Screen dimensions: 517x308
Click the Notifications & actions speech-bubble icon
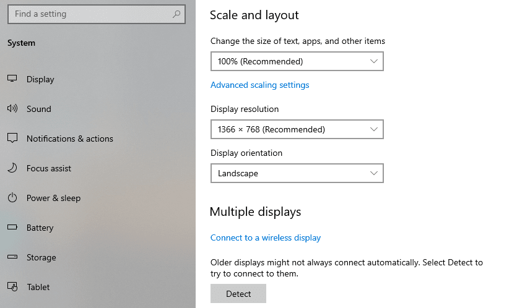point(12,139)
